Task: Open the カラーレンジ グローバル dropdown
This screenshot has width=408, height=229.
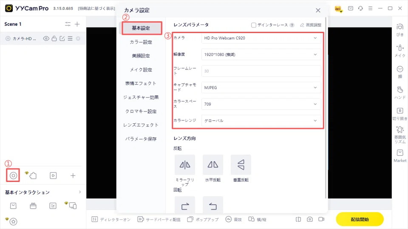Action: point(261,120)
